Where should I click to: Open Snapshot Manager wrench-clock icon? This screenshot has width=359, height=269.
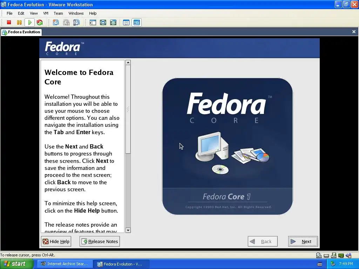76,22
